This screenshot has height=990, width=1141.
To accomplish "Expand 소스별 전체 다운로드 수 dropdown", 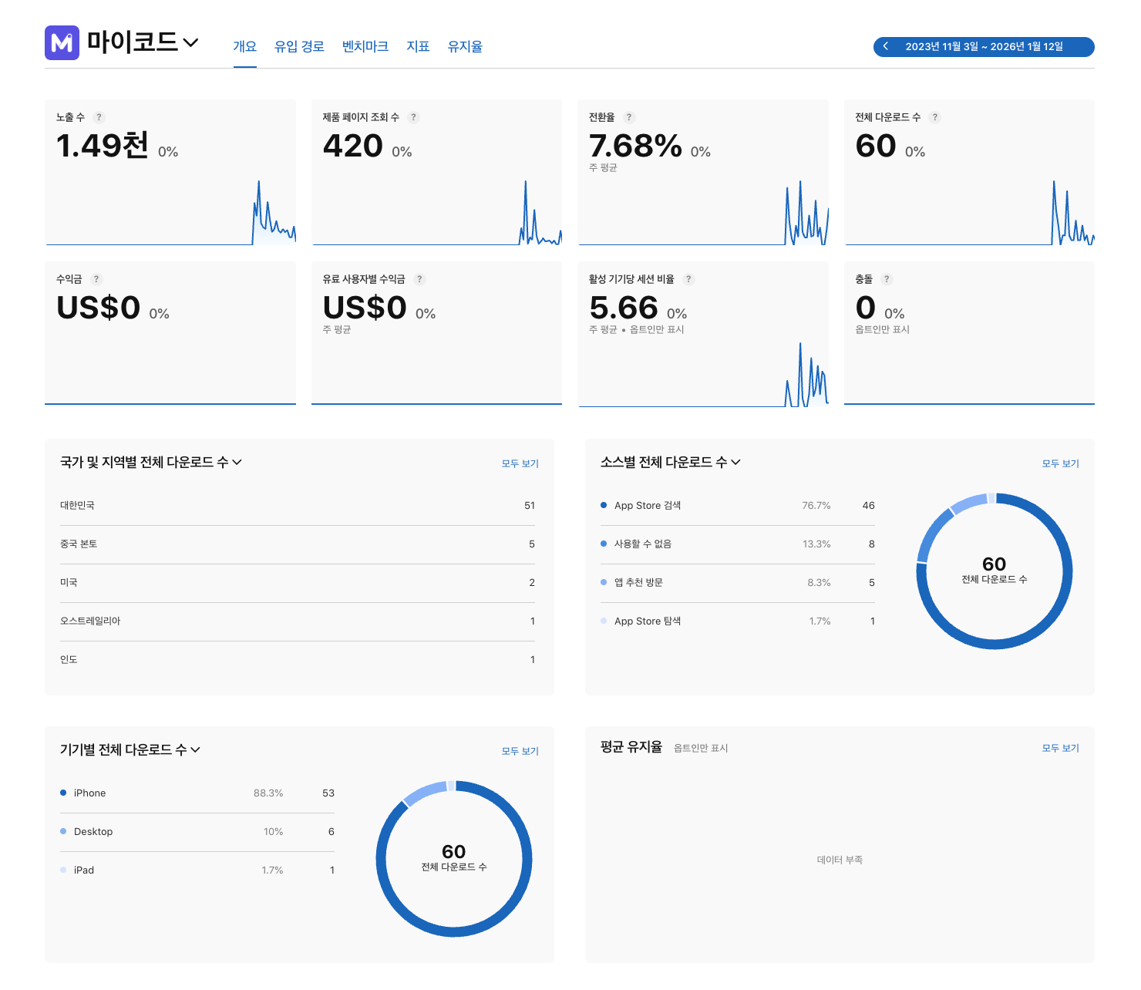I will pyautogui.click(x=735, y=462).
